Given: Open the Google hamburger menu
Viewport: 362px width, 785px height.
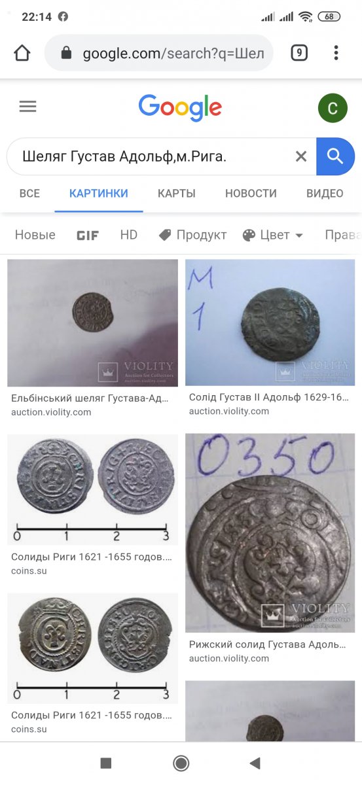Looking at the screenshot, I should (x=27, y=107).
